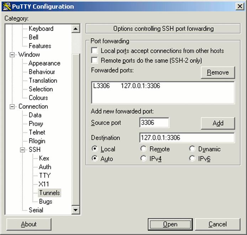This screenshot has width=247, height=235.
Task: Click the About button
Action: pyautogui.click(x=29, y=224)
